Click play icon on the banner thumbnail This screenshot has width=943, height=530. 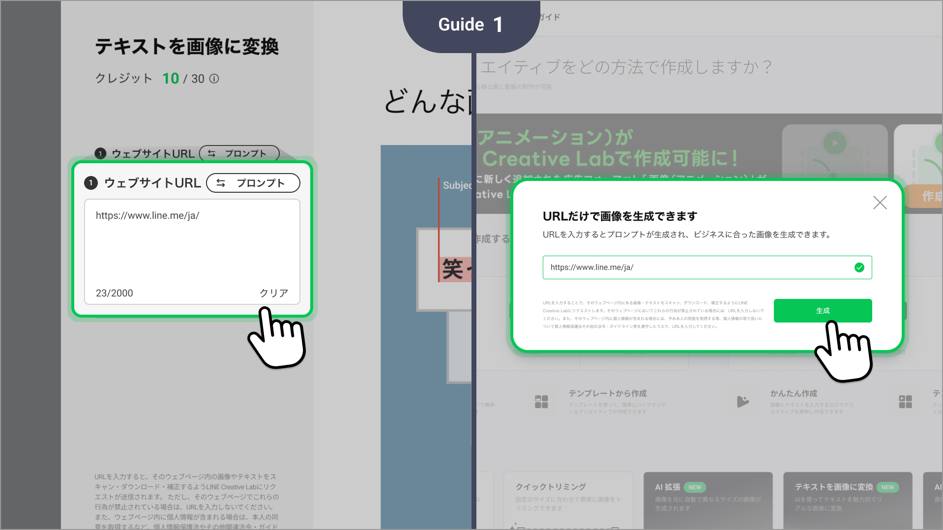pyautogui.click(x=834, y=144)
